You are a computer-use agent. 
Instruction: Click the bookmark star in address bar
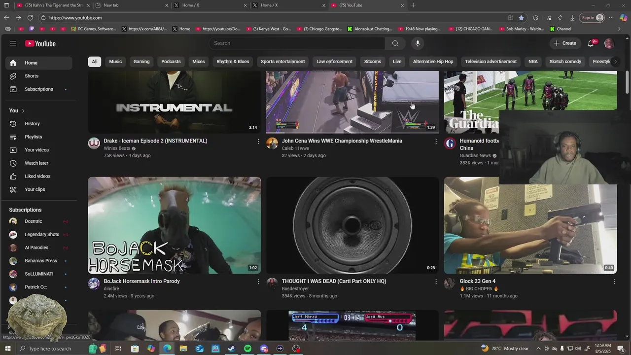click(x=521, y=18)
